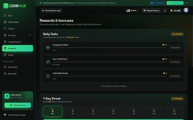Click the Download our app header button
Viewport: 193px width, 120px height.
click(51, 10)
